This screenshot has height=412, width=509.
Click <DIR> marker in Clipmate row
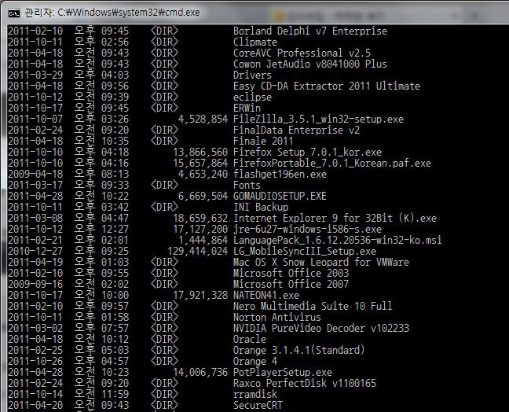(x=164, y=42)
